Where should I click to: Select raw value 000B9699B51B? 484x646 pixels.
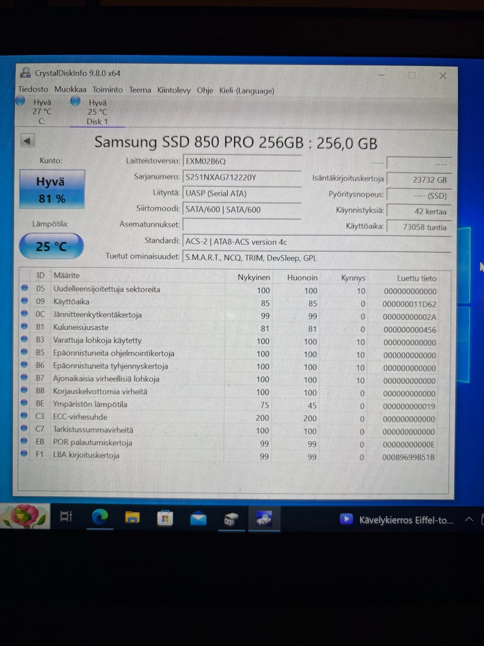(408, 457)
